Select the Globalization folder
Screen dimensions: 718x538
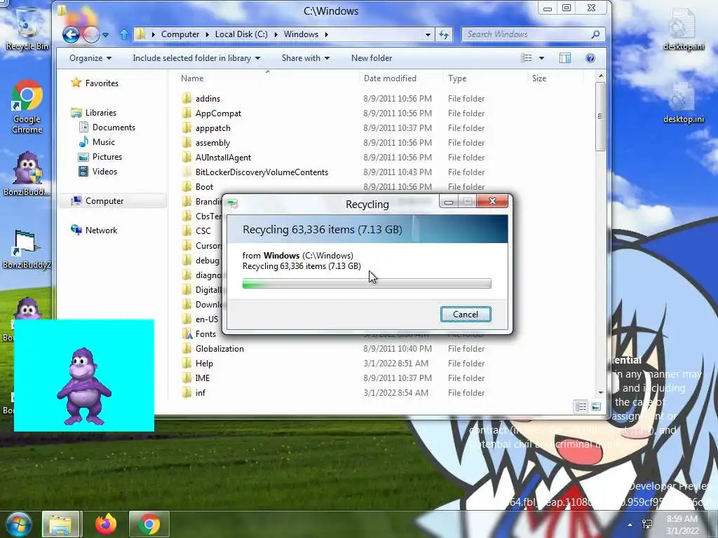(x=219, y=349)
